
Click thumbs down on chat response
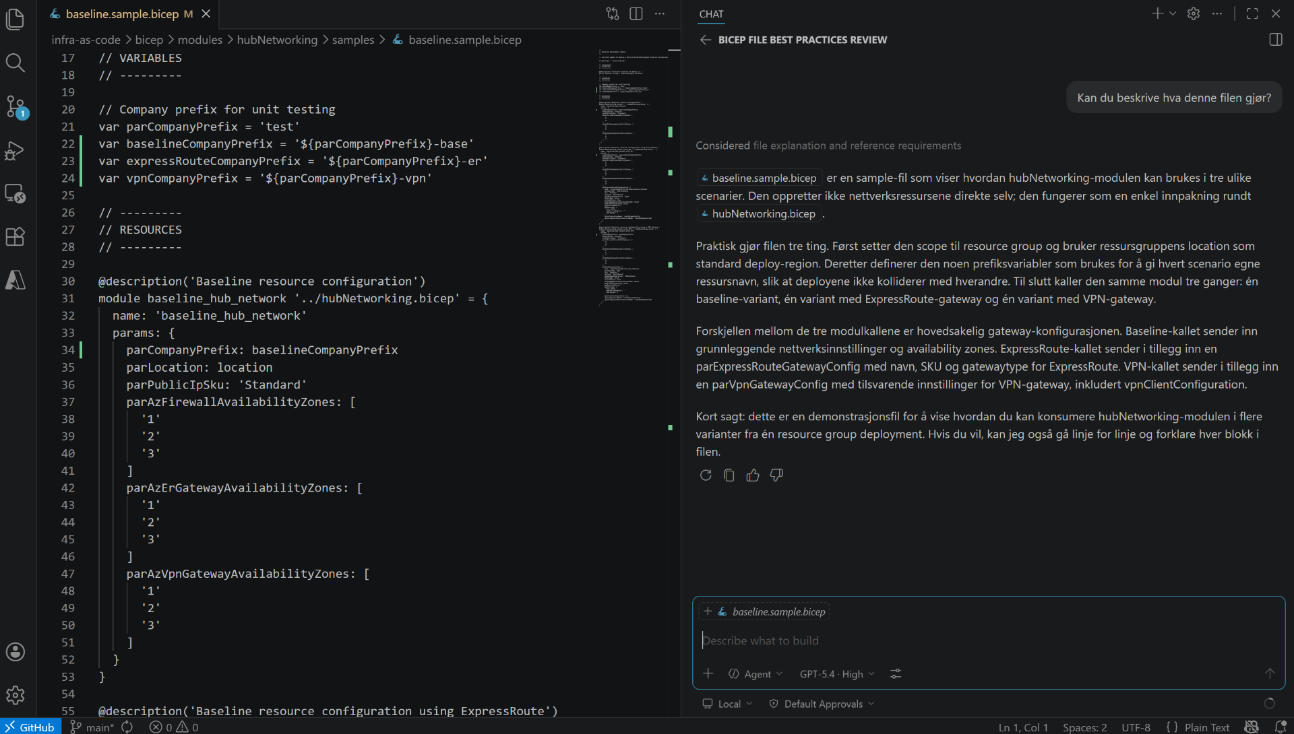[x=776, y=475]
